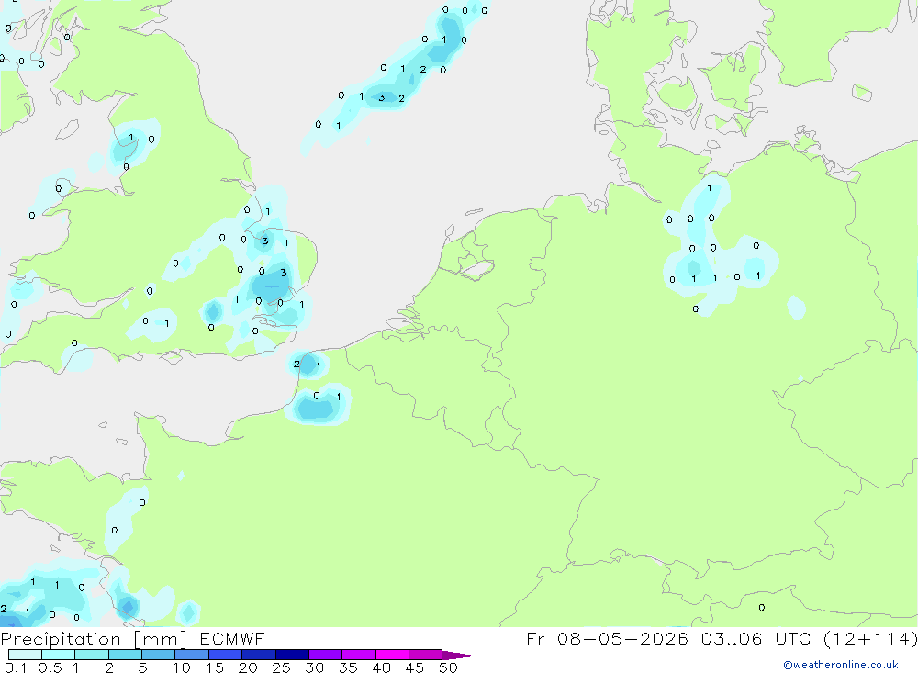Click the legend label "30"
This screenshot has width=918, height=673.
315,667
